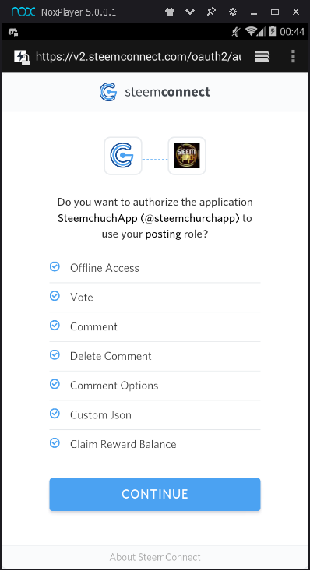Image resolution: width=310 pixels, height=578 pixels.
Task: Click the notification icon in status bar
Action: pyautogui.click(x=13, y=32)
